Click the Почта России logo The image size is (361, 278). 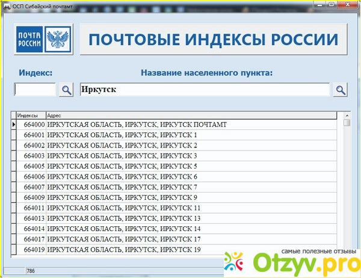point(43,40)
